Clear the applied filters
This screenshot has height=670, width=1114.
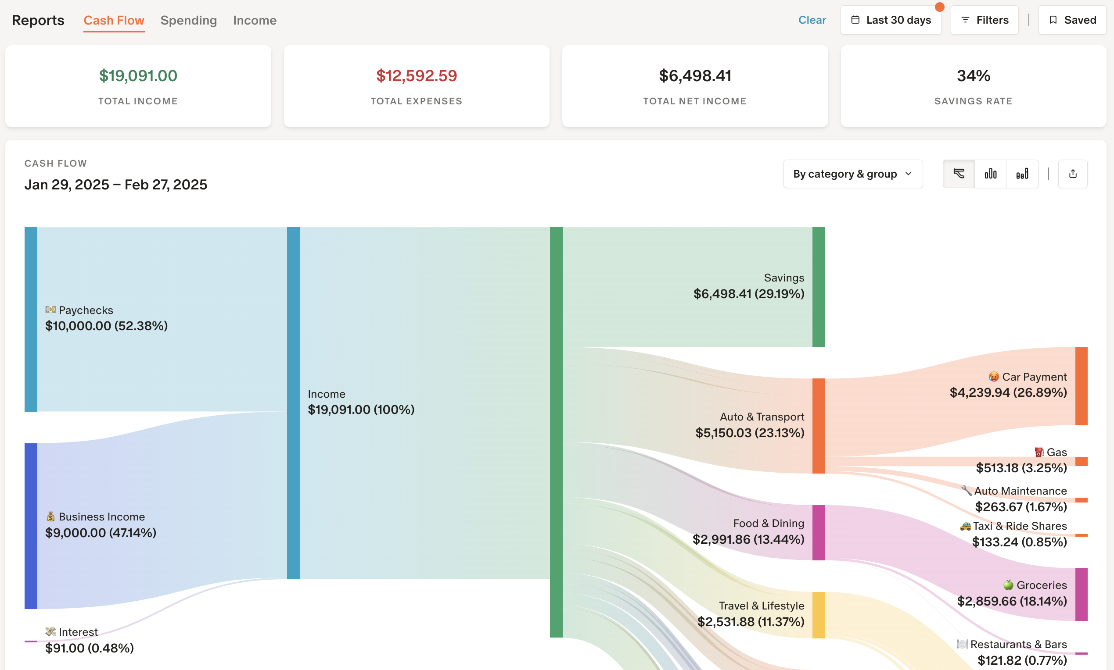pyautogui.click(x=812, y=19)
